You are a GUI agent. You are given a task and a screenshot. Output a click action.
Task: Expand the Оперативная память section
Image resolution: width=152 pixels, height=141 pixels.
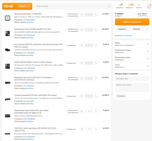pyautogui.click(x=132, y=58)
